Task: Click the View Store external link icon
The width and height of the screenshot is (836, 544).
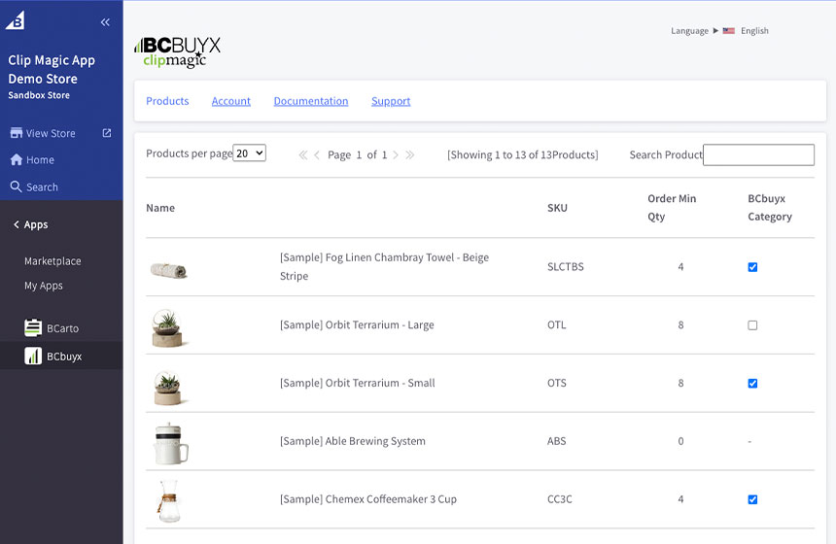Action: point(107,133)
